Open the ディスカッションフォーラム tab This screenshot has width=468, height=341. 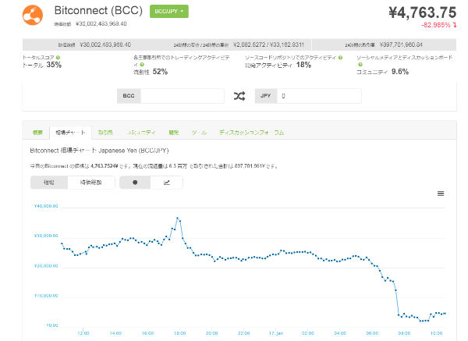coord(251,133)
